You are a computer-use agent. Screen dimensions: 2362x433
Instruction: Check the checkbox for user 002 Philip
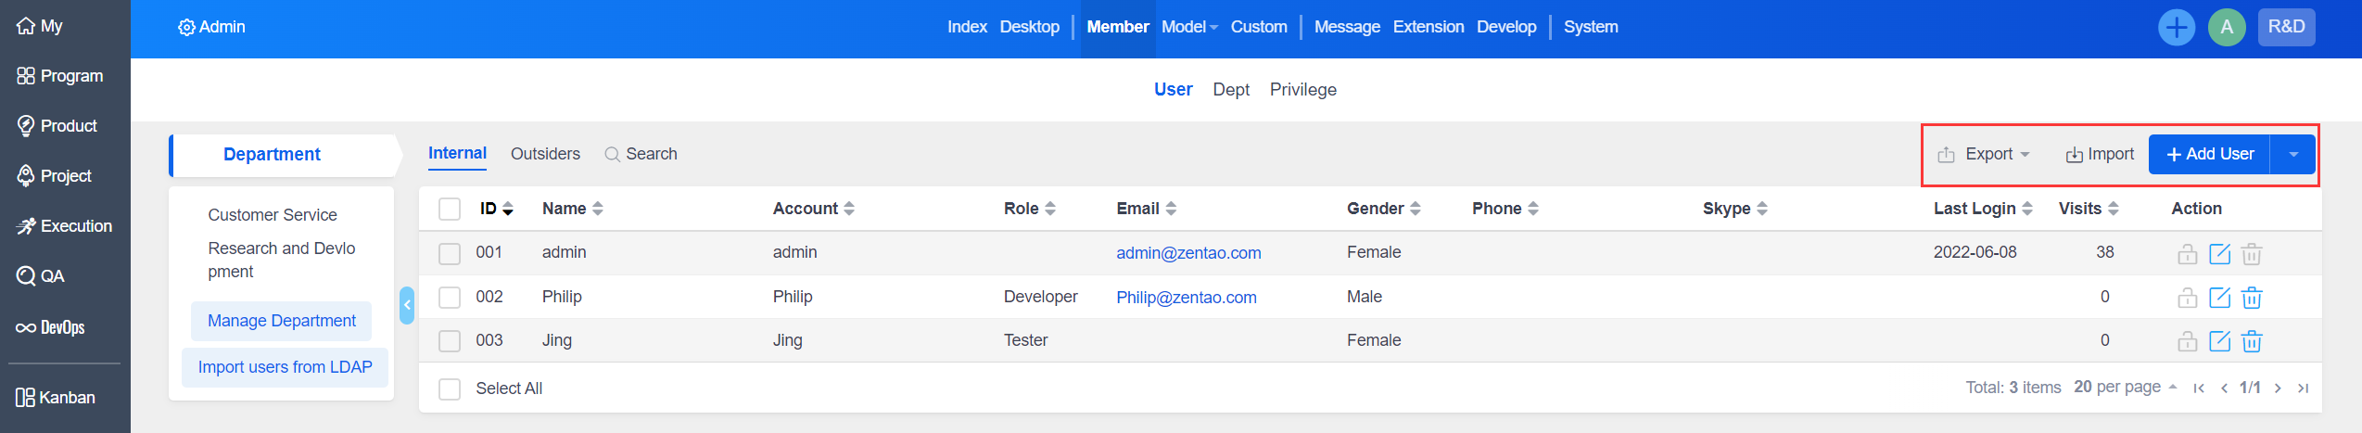pyautogui.click(x=450, y=298)
